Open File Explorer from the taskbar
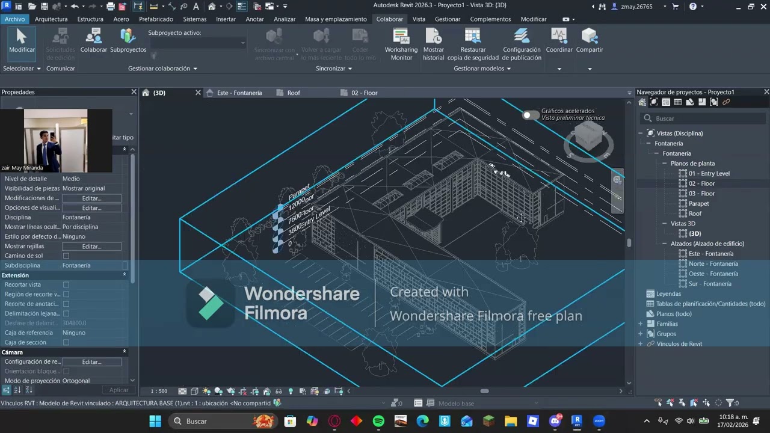 (x=511, y=421)
